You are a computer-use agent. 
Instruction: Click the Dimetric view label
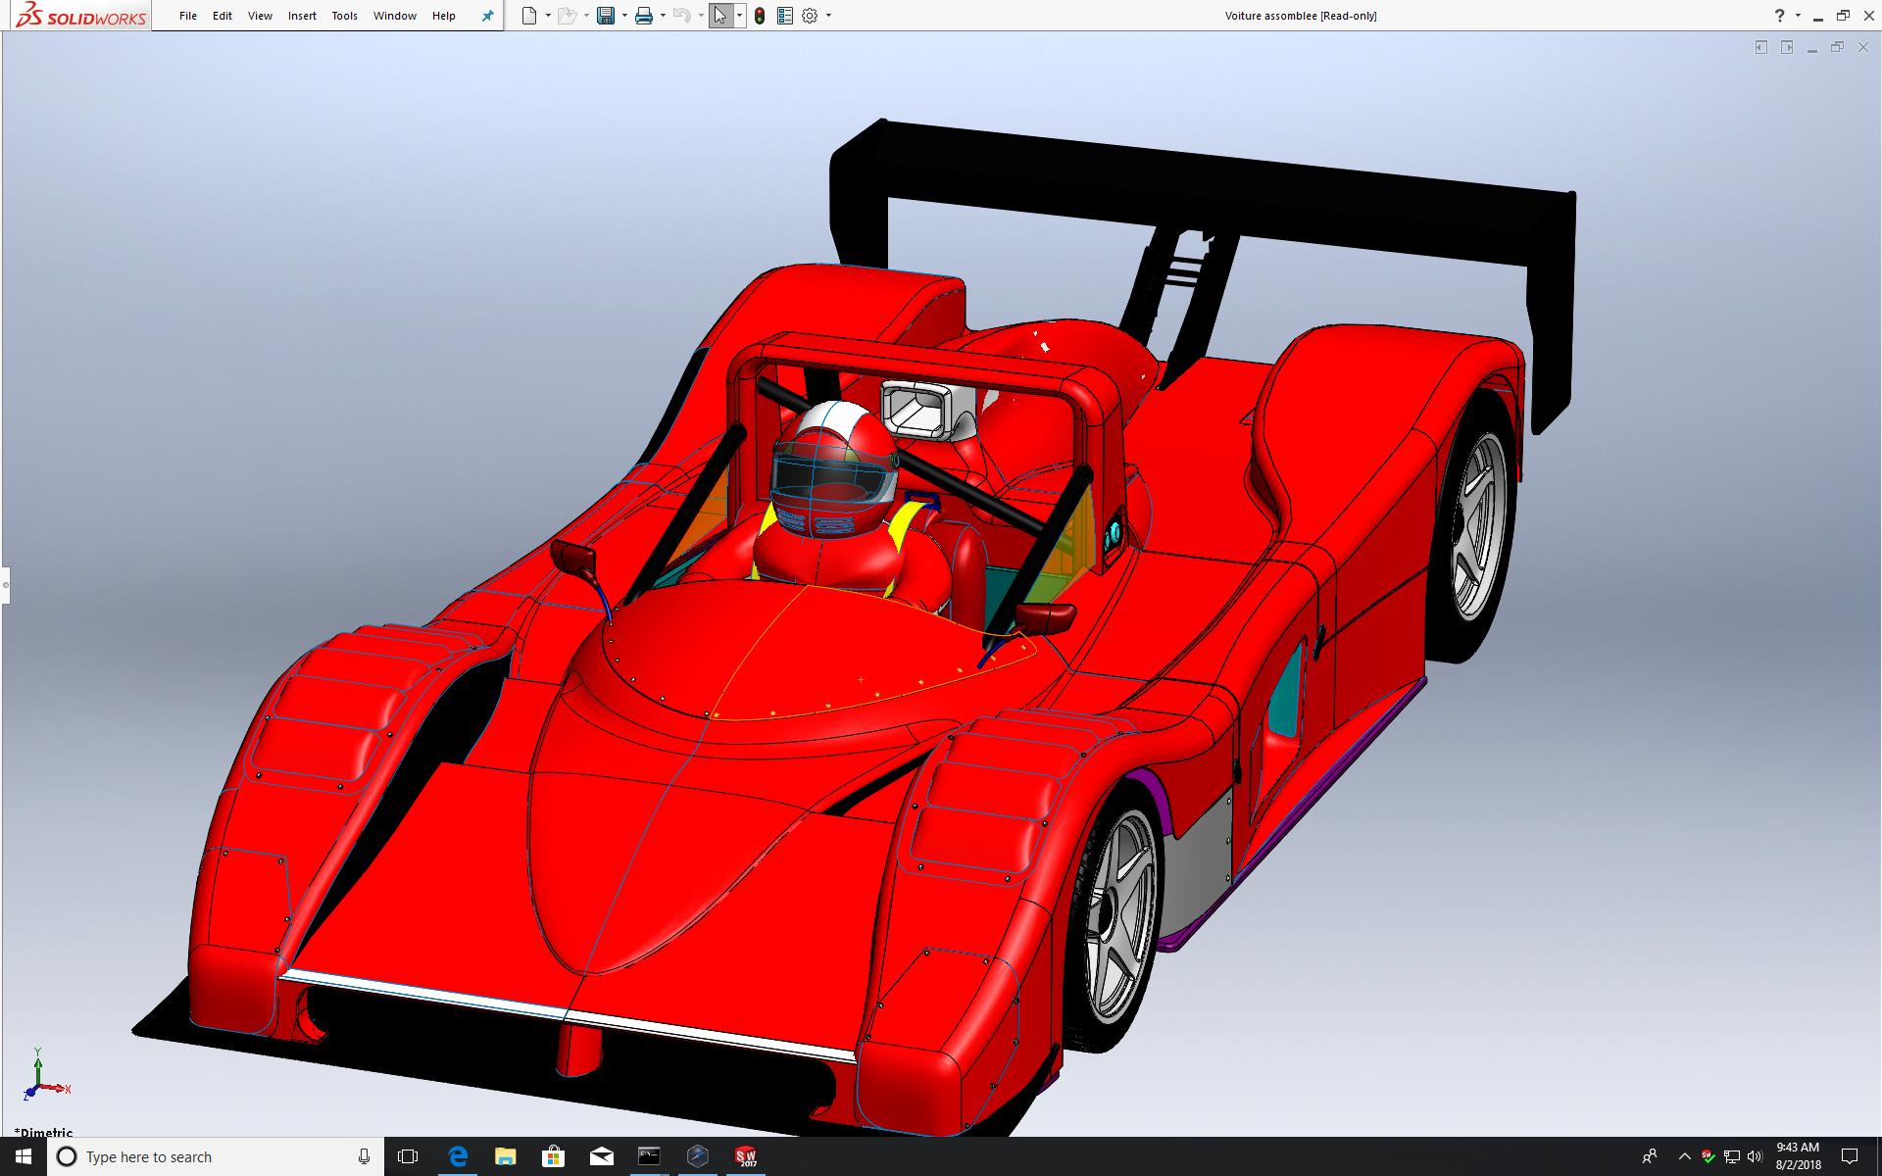(x=44, y=1132)
